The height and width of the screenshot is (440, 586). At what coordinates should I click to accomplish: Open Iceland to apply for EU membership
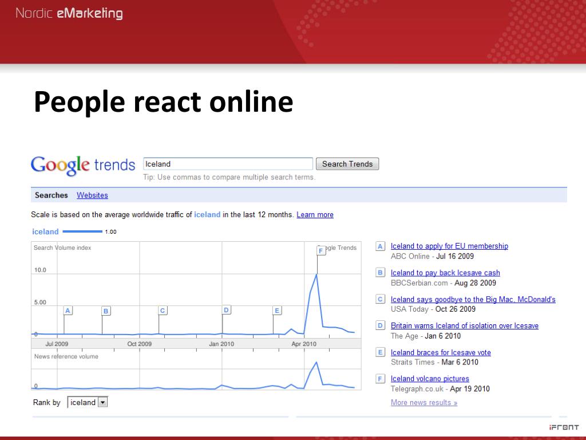pos(449,246)
